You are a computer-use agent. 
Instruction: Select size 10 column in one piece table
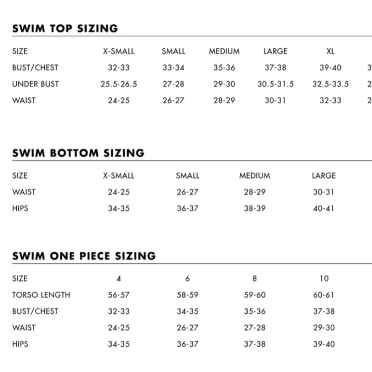tap(324, 279)
